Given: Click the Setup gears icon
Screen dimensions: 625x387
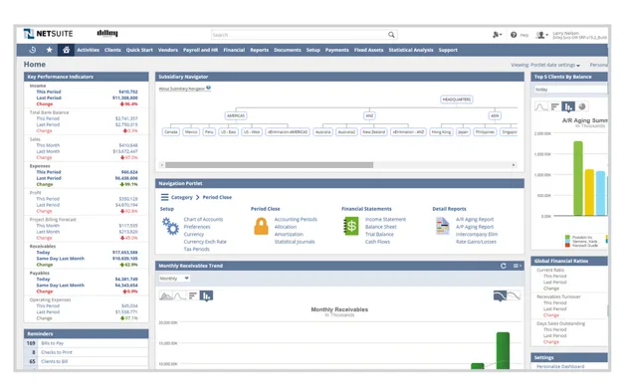Looking at the screenshot, I should point(170,227).
